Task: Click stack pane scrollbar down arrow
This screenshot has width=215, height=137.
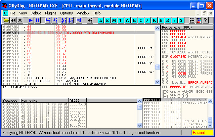Action: (210, 125)
